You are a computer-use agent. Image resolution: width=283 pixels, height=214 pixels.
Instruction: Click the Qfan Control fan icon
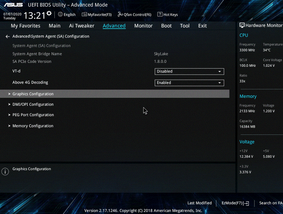(120, 14)
